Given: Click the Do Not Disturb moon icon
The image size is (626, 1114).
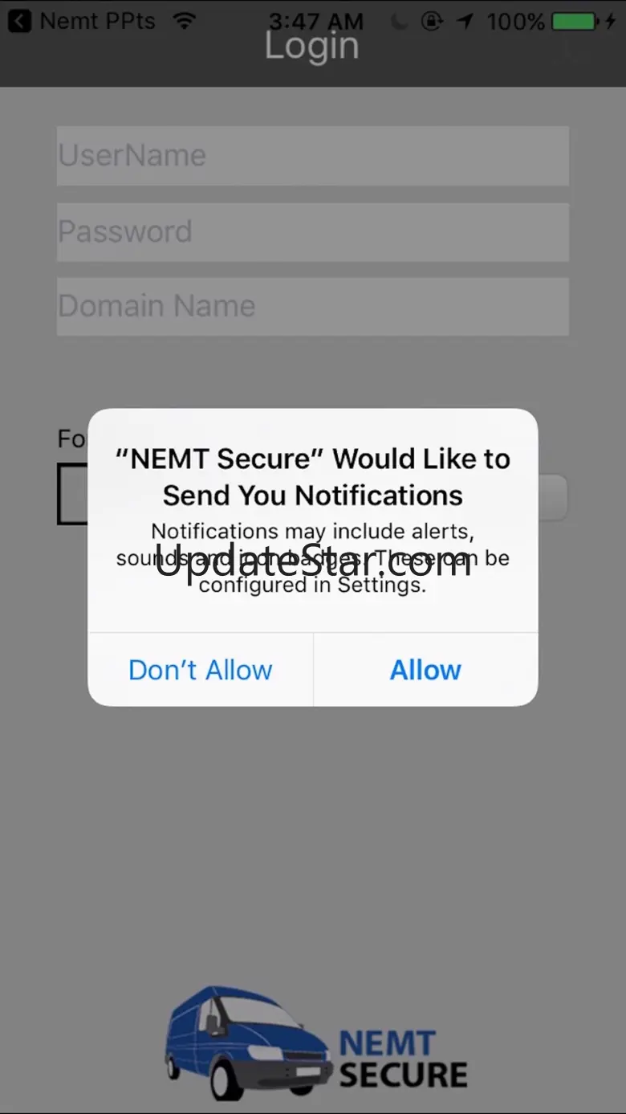Looking at the screenshot, I should click(399, 22).
